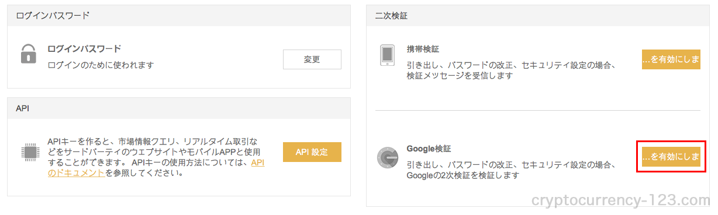
Task: Click the API section header bar
Action: pyautogui.click(x=179, y=108)
